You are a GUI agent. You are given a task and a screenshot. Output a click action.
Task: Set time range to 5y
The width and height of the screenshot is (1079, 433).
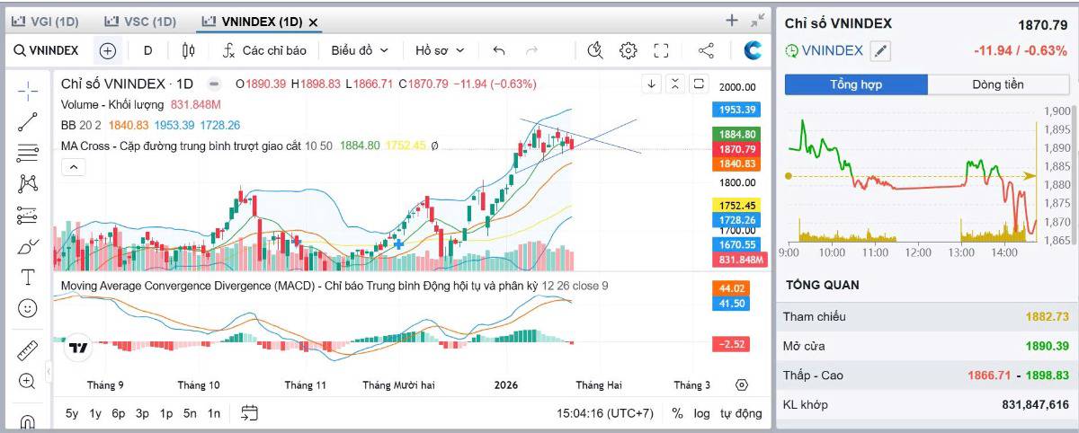71,413
